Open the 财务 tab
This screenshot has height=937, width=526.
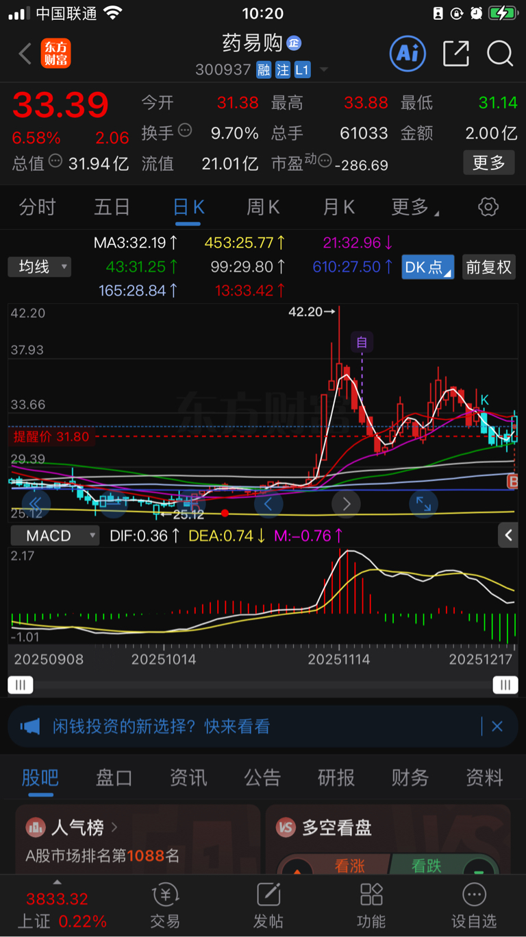[x=410, y=778]
